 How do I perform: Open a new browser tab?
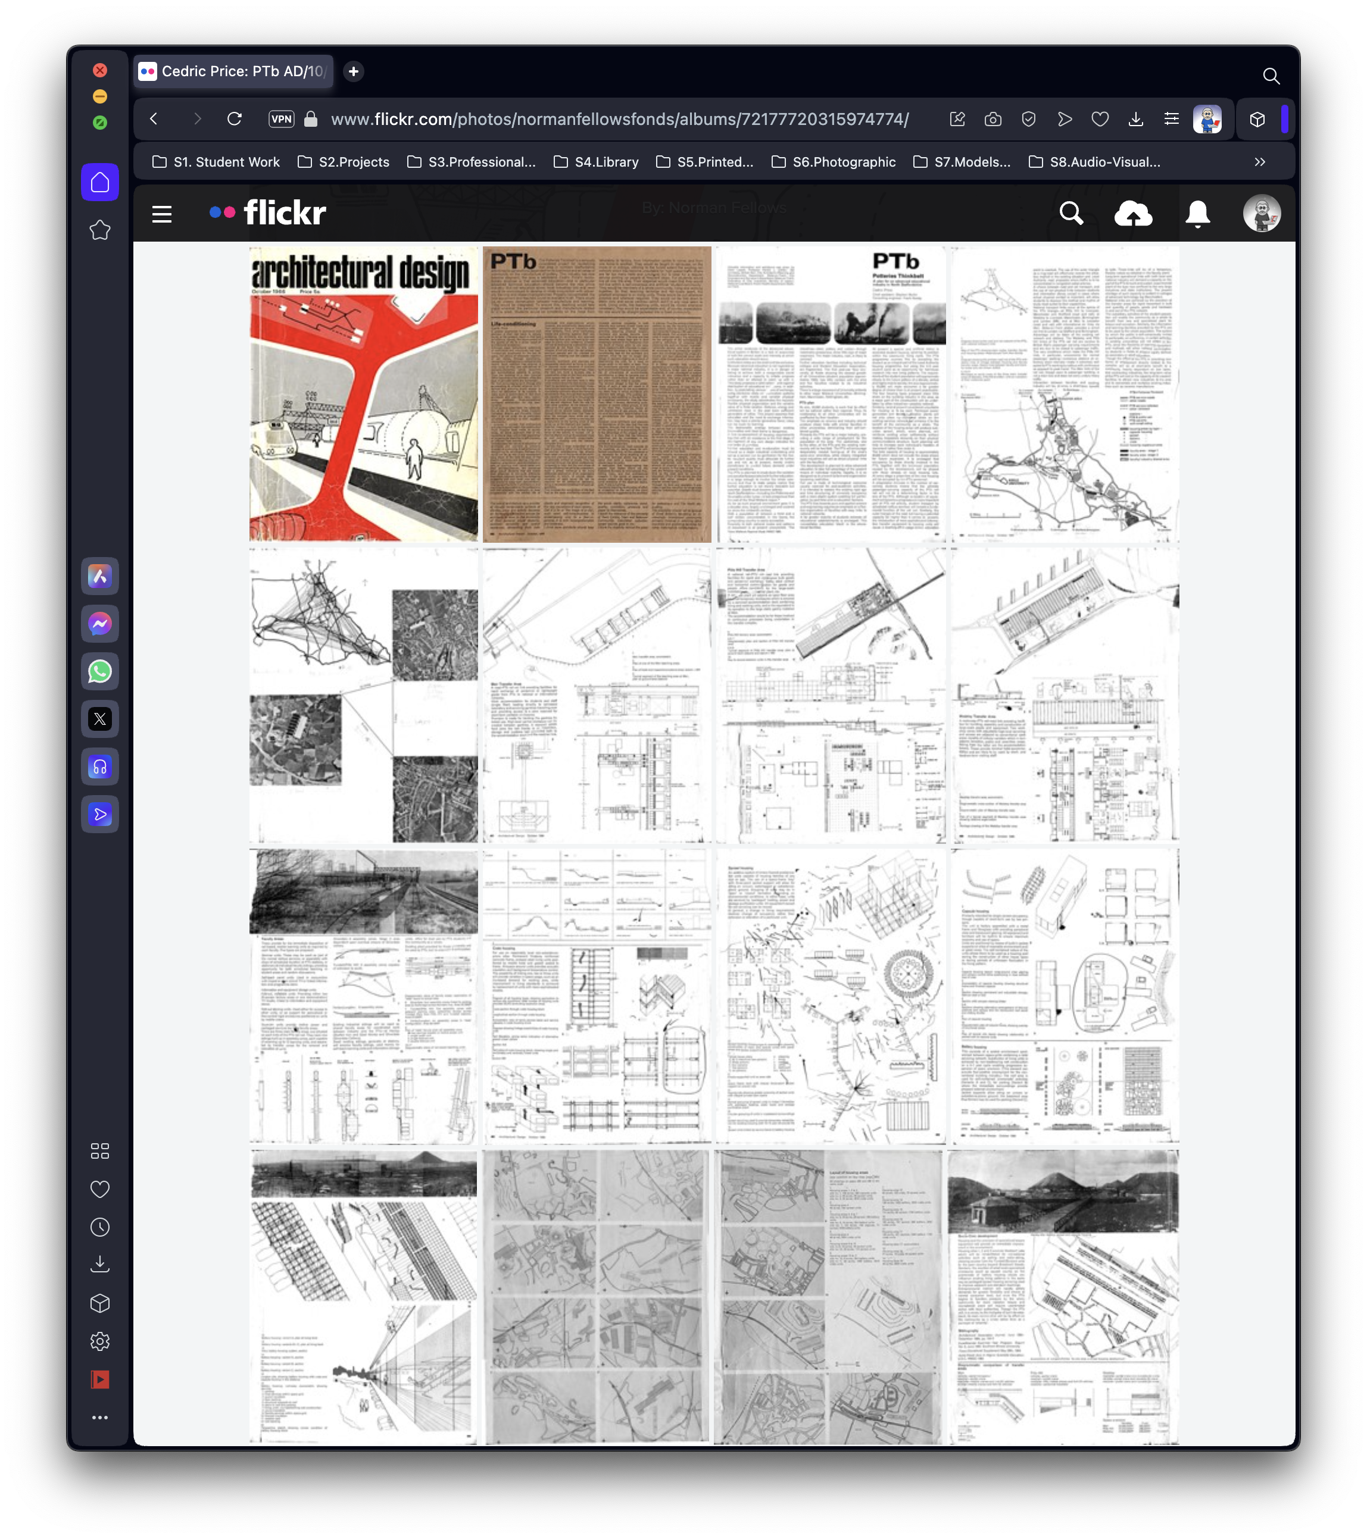(x=353, y=71)
